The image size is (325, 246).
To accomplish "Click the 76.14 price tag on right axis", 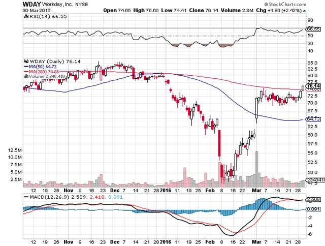I will click(x=314, y=86).
